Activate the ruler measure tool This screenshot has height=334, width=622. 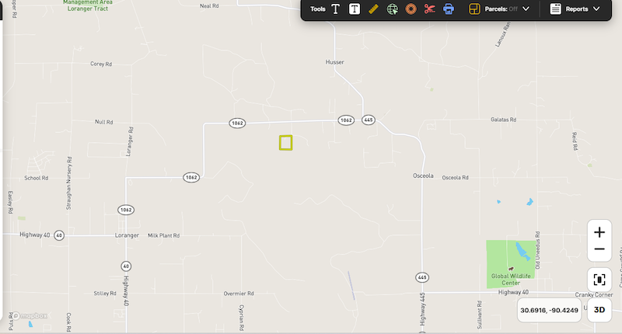tap(373, 9)
